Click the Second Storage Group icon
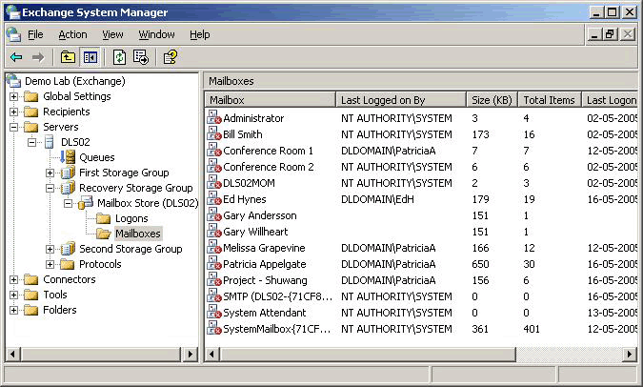This screenshot has width=643, height=387. pyautogui.click(x=68, y=248)
